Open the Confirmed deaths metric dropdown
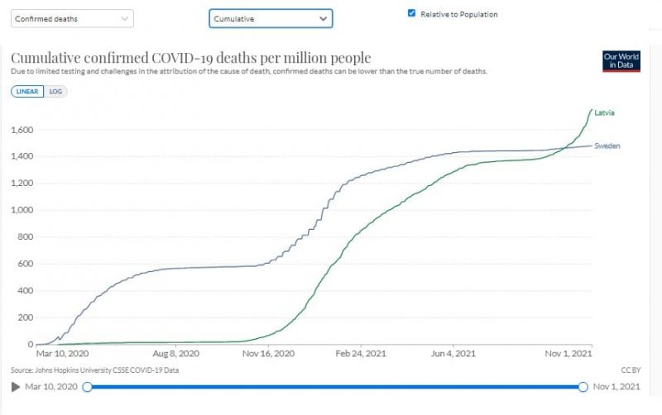 click(x=70, y=18)
